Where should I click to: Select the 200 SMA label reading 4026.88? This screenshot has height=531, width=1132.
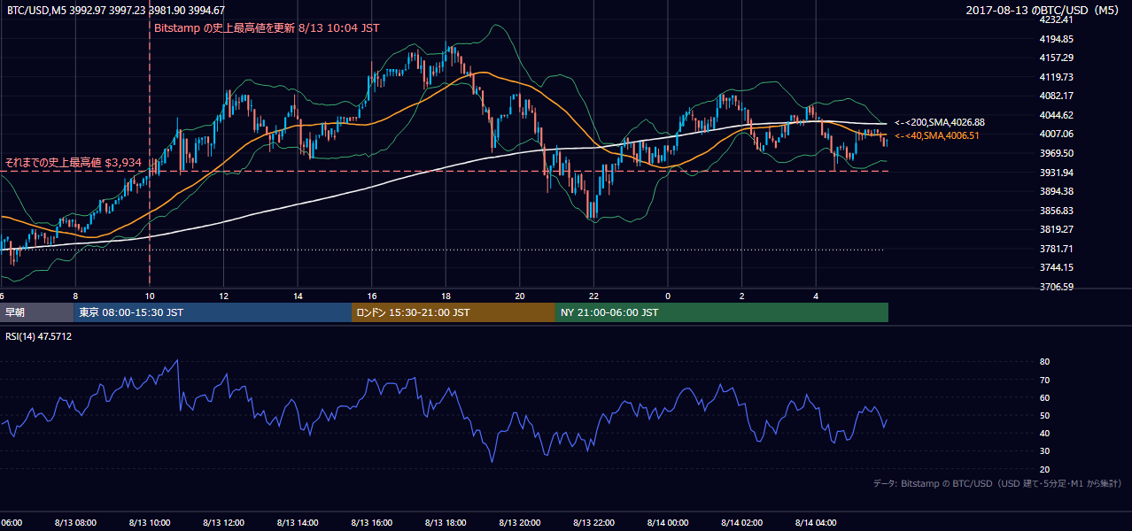tap(940, 122)
